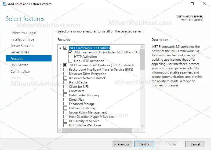
Task: Click the horizontal scrollbar right arrow
Action: point(138,130)
